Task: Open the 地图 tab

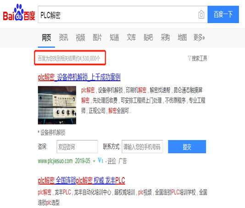Action: pos(182,38)
